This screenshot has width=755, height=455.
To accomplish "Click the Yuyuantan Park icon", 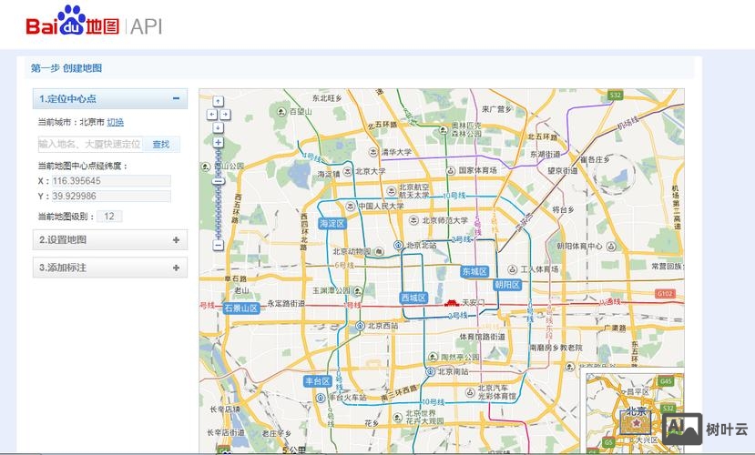I will click(358, 290).
